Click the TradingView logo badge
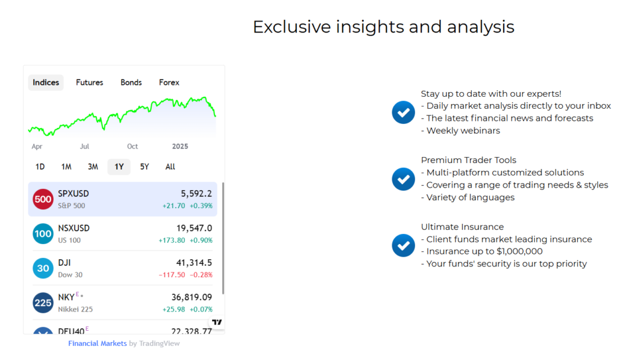Viewport: 617px width, 350px height. click(x=218, y=322)
